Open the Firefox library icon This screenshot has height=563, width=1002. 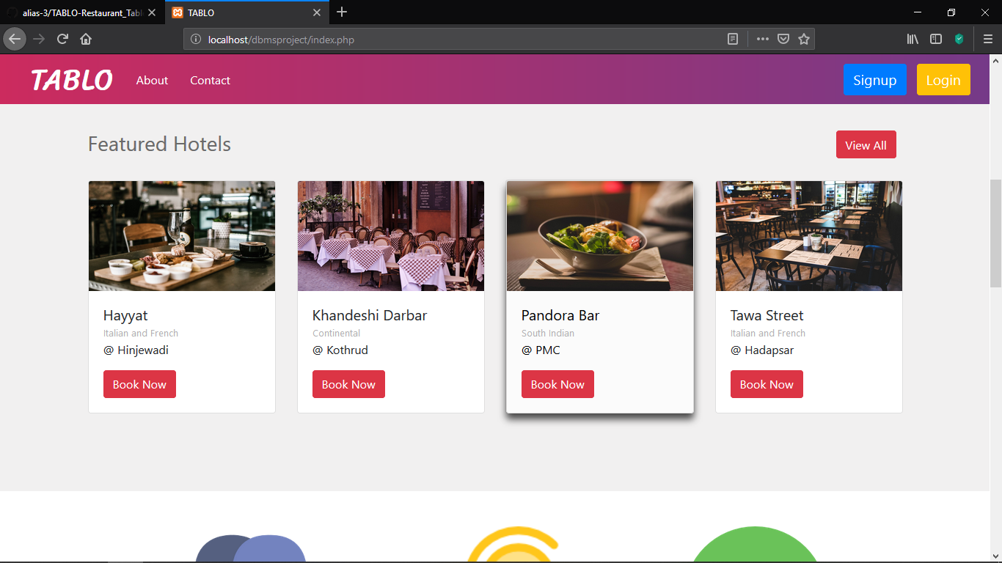point(912,39)
